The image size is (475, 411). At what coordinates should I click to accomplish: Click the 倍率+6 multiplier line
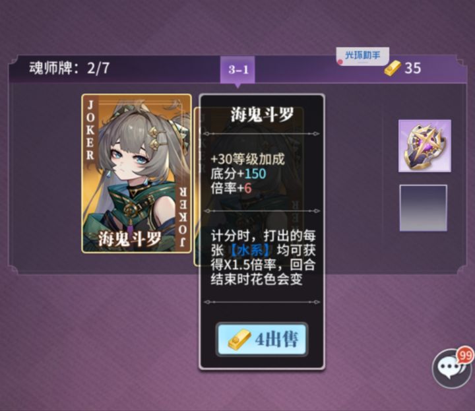click(231, 188)
